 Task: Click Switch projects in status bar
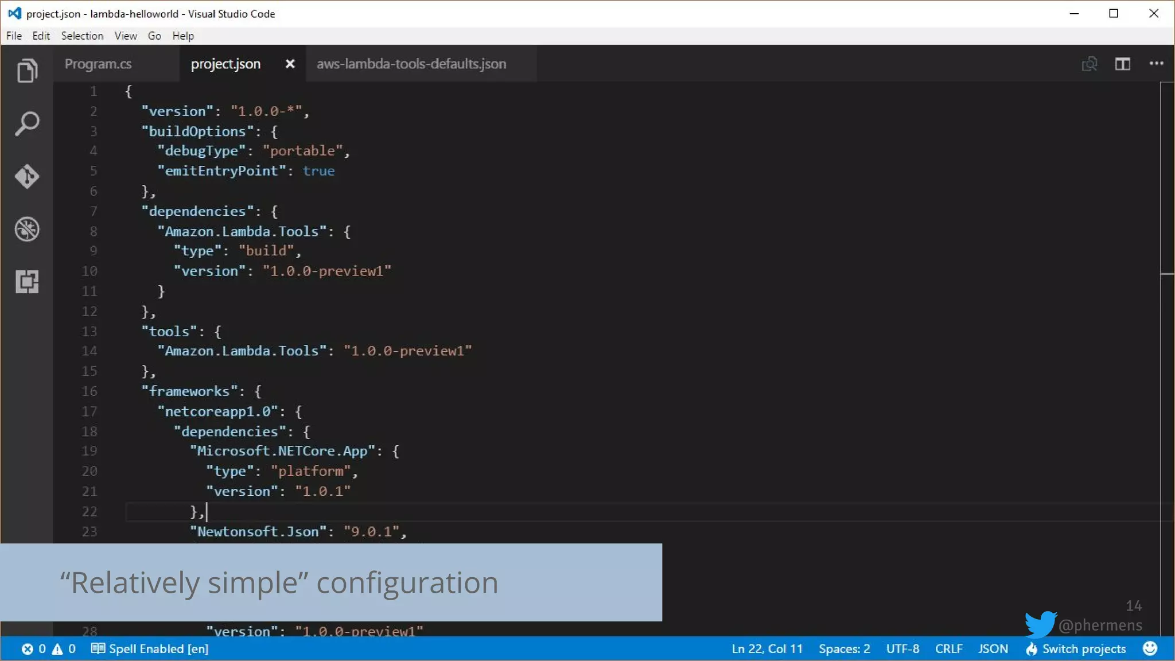[x=1076, y=649]
